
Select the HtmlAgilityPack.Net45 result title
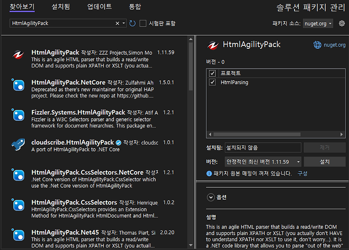pos(65,233)
